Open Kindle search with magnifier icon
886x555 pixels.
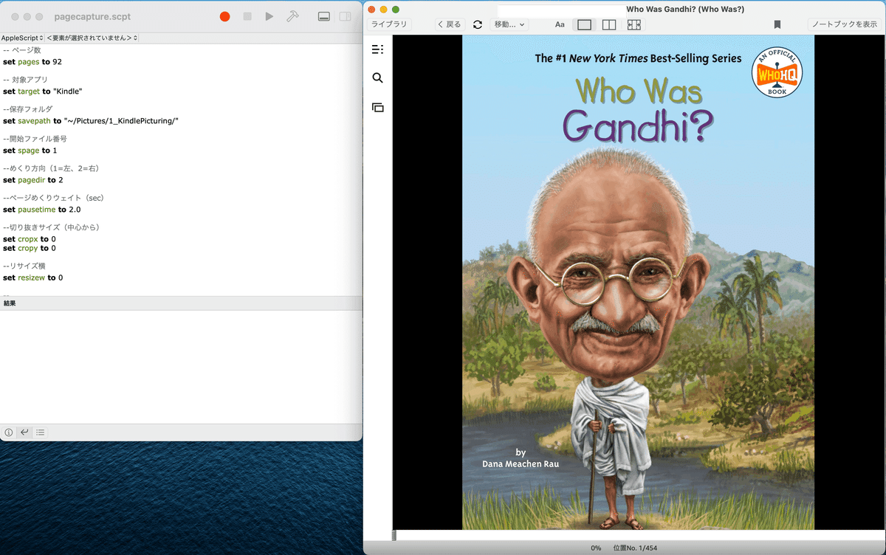point(378,78)
